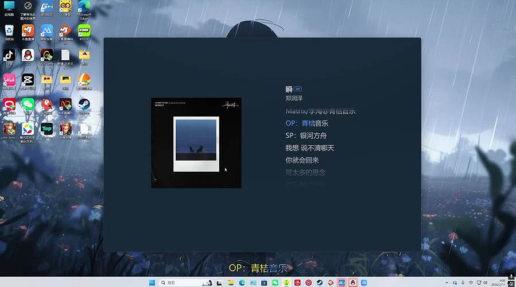This screenshot has height=287, width=516.
Task: Open NetEase Cloud Music from the taskbar
Action: pos(297,283)
